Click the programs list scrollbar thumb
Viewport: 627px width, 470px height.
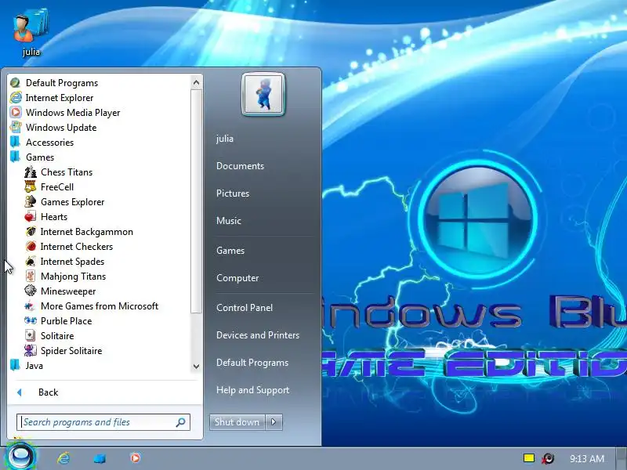coord(196,201)
